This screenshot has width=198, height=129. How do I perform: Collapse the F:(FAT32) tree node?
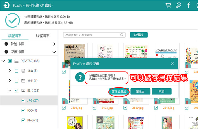tap(3, 61)
